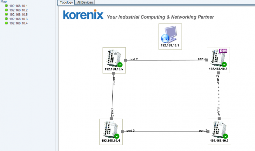255x151 pixels.
Task: Click green check badge on switch 192.168.10.4
Action: tap(117, 136)
